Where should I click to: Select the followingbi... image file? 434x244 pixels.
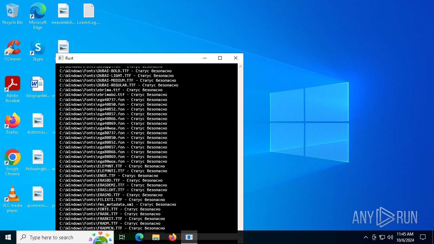tap(38, 161)
